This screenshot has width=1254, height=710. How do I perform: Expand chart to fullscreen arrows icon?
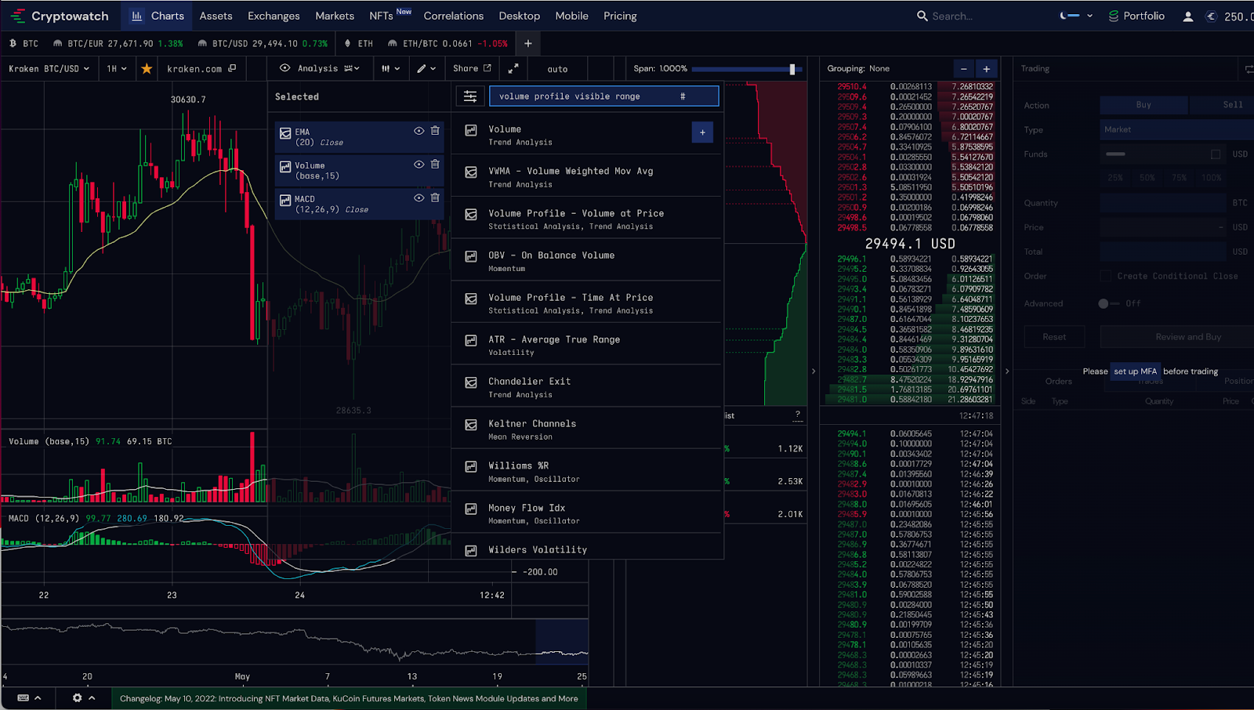pos(513,69)
